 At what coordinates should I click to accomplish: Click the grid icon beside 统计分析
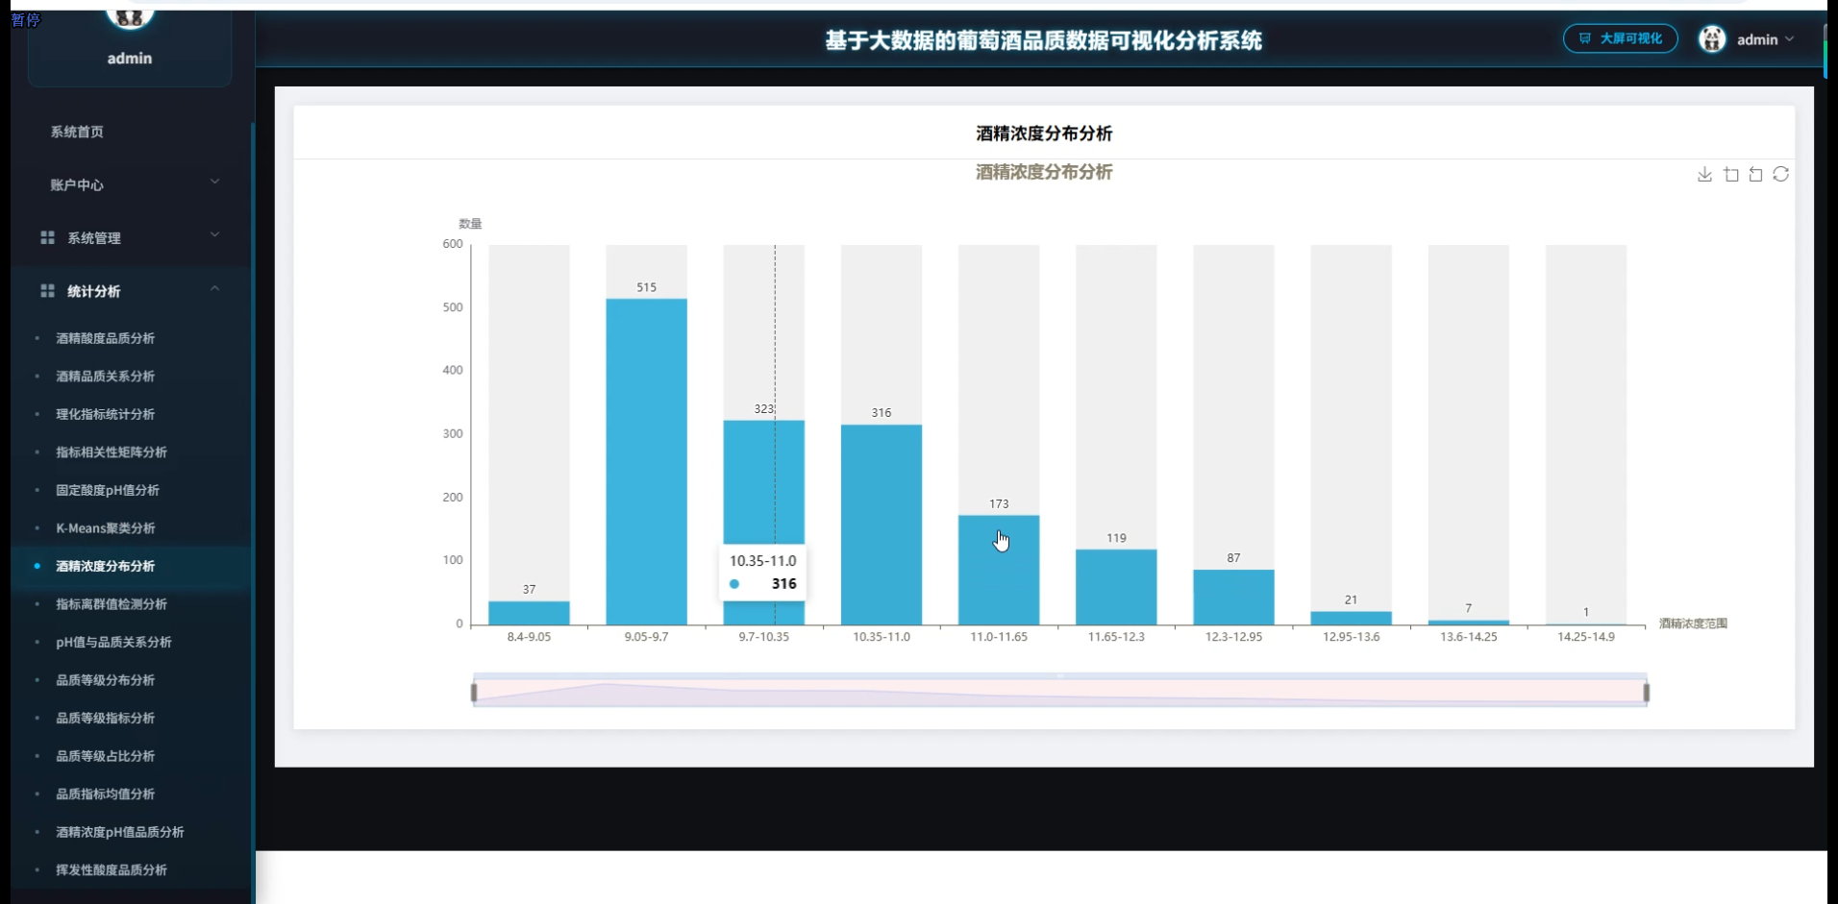tap(47, 290)
